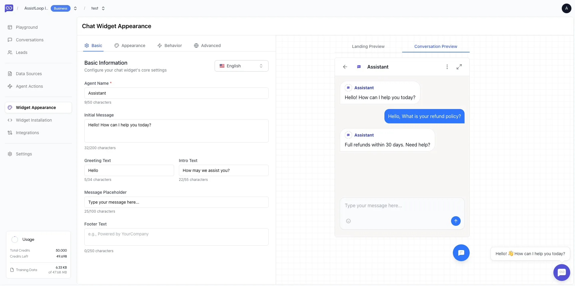The image size is (575, 286).
Task: Click into the Initial Message textarea
Action: tap(176, 131)
